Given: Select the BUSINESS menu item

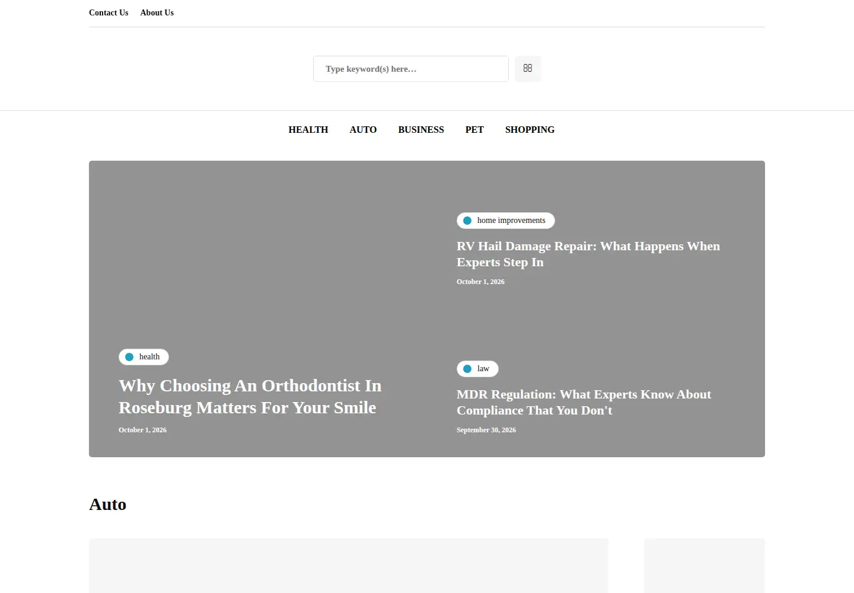Looking at the screenshot, I should tap(421, 130).
